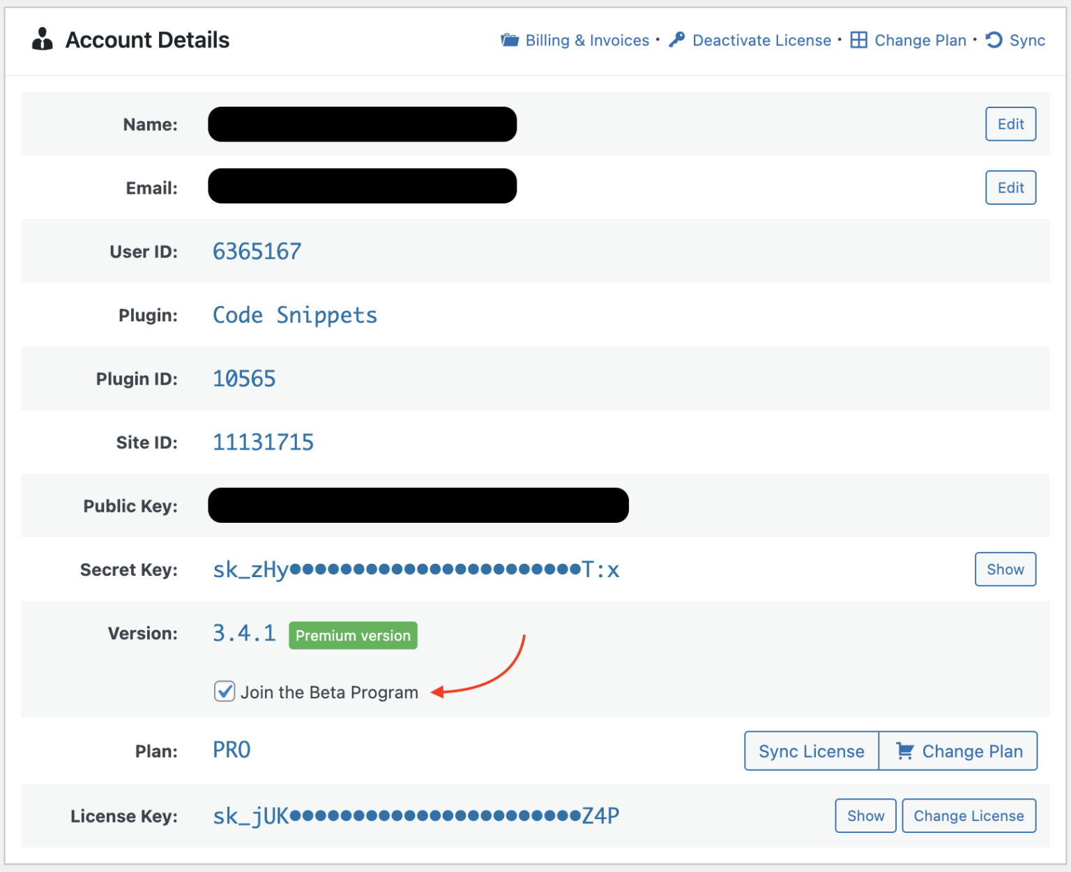Select the Plugin ID value 10565
This screenshot has width=1071, height=872.
244,378
